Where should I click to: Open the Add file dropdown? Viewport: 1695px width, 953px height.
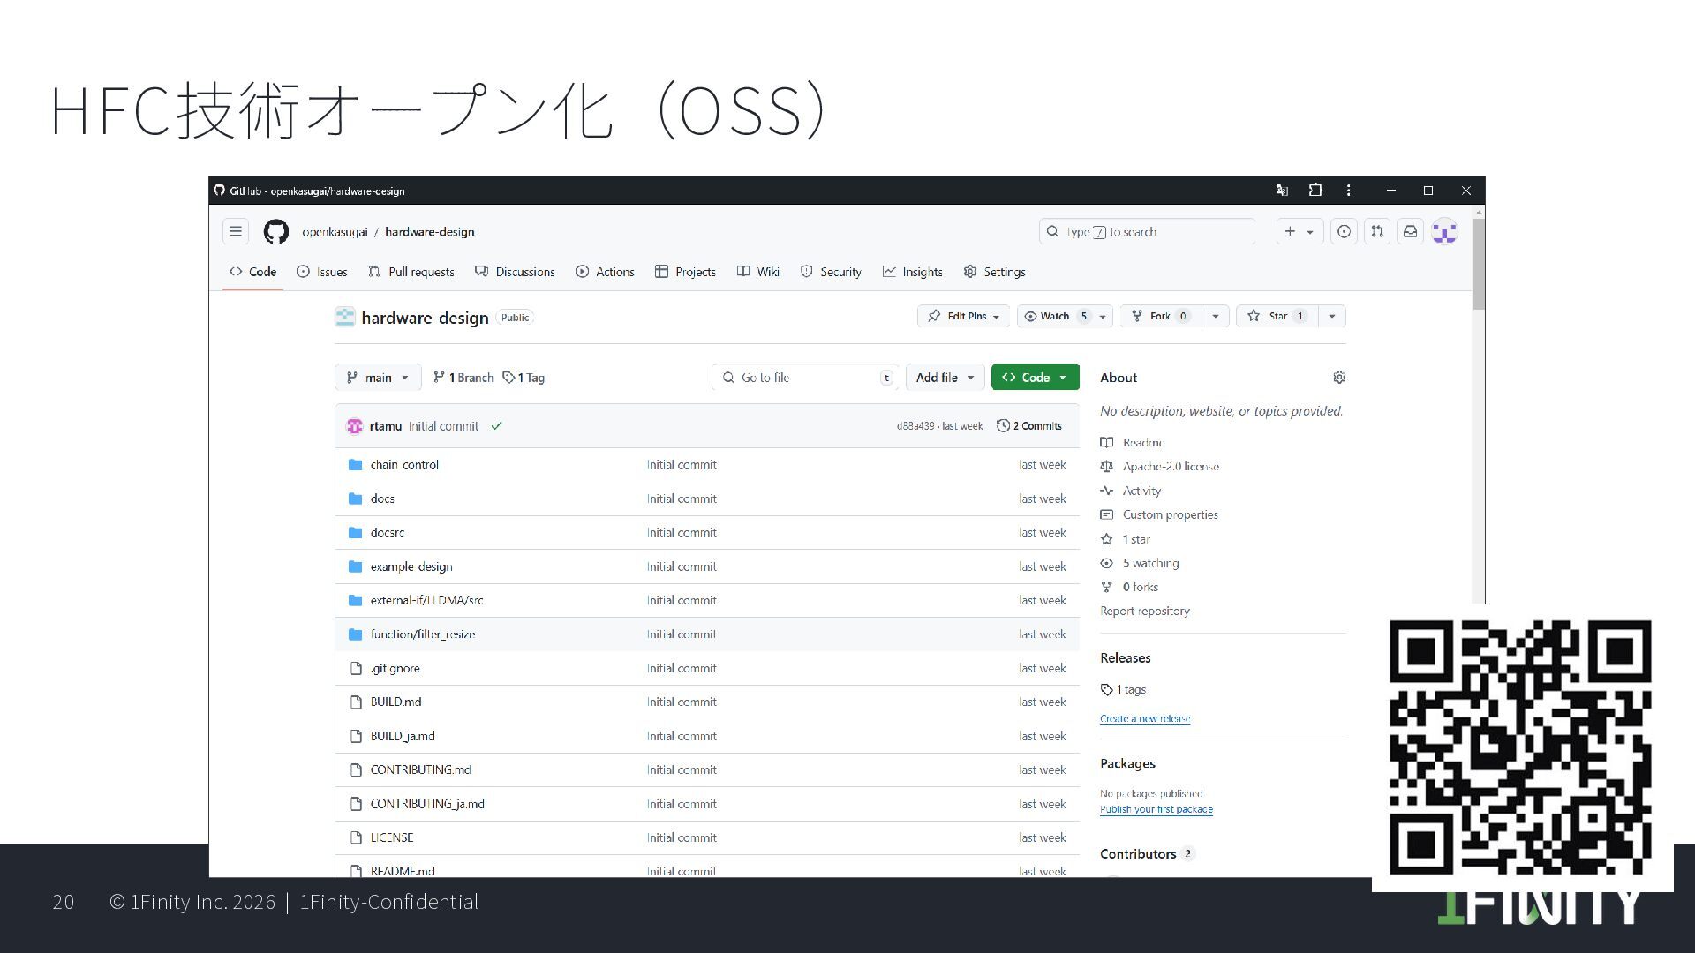[x=945, y=378]
